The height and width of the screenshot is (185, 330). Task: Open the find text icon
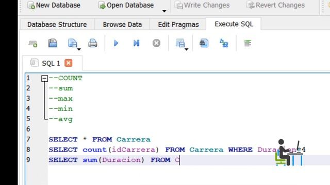[204, 43]
